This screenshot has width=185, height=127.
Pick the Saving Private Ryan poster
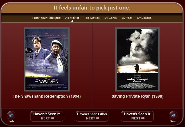[137, 59]
